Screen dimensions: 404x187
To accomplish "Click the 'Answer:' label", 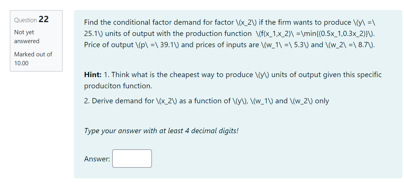I will coord(96,159).
